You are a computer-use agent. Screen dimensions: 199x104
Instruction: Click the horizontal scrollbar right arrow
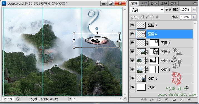(x=121, y=99)
